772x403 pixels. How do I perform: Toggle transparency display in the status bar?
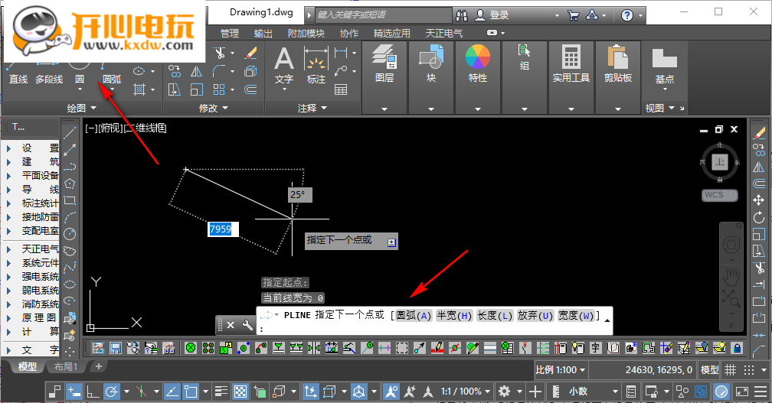click(x=240, y=392)
